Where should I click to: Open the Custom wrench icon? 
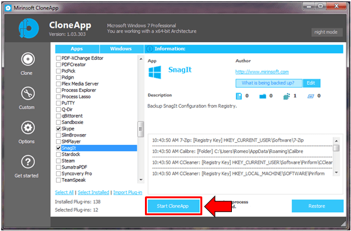coord(28,94)
